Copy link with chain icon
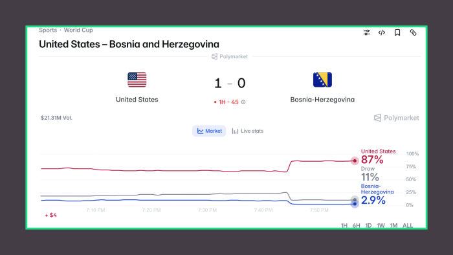 tap(413, 32)
